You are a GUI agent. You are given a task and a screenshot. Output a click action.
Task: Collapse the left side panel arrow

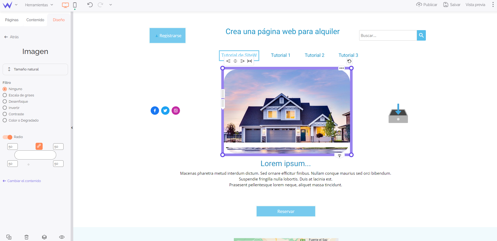tap(72, 128)
